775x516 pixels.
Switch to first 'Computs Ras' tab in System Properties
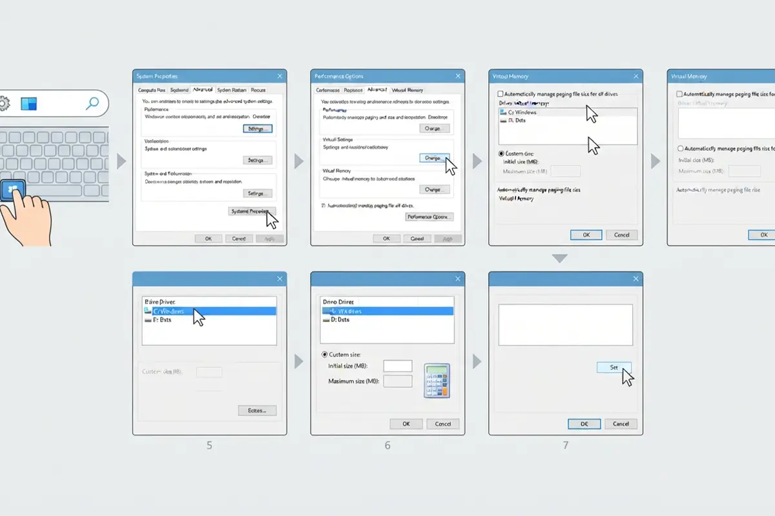(152, 90)
